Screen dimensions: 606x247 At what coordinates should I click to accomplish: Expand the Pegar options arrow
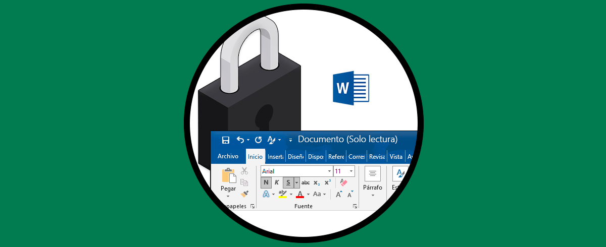point(228,196)
